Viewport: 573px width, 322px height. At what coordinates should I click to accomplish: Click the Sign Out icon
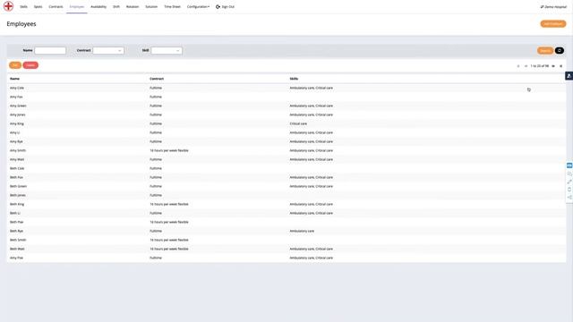coord(218,6)
